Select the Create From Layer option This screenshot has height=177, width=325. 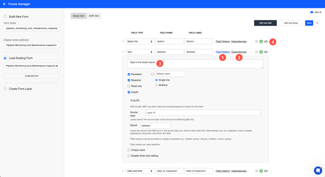pos(5,89)
